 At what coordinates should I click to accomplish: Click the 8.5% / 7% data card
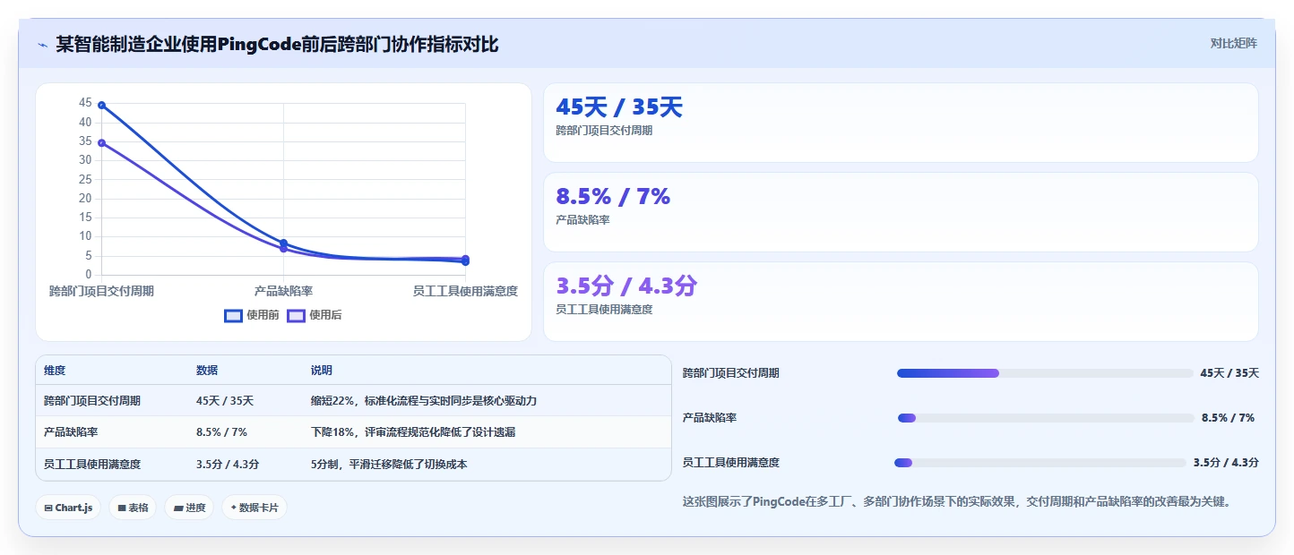coord(901,212)
